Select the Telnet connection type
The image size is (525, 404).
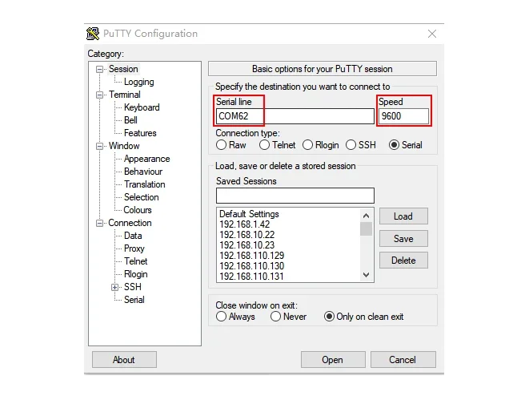pyautogui.click(x=264, y=145)
